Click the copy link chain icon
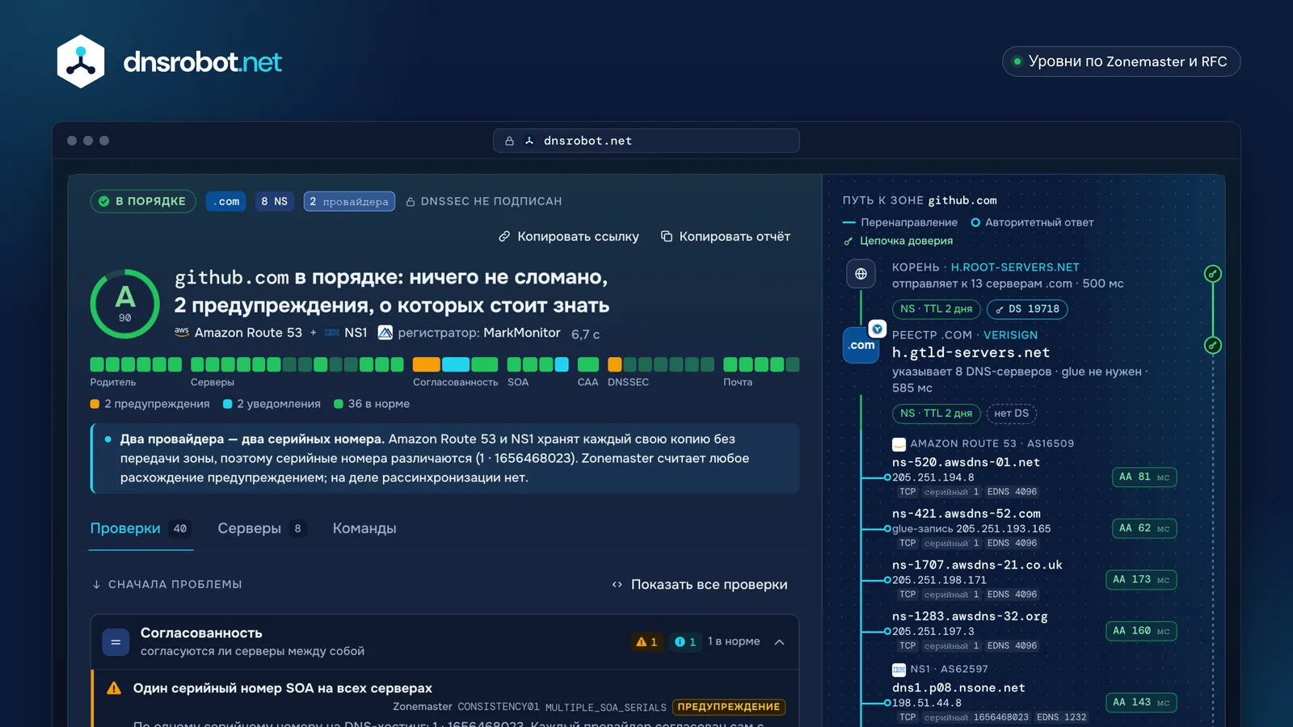1293x727 pixels. click(x=504, y=237)
